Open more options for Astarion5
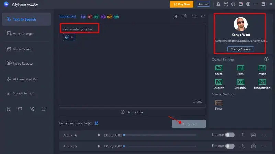The height and width of the screenshot is (154, 275). 264,146
